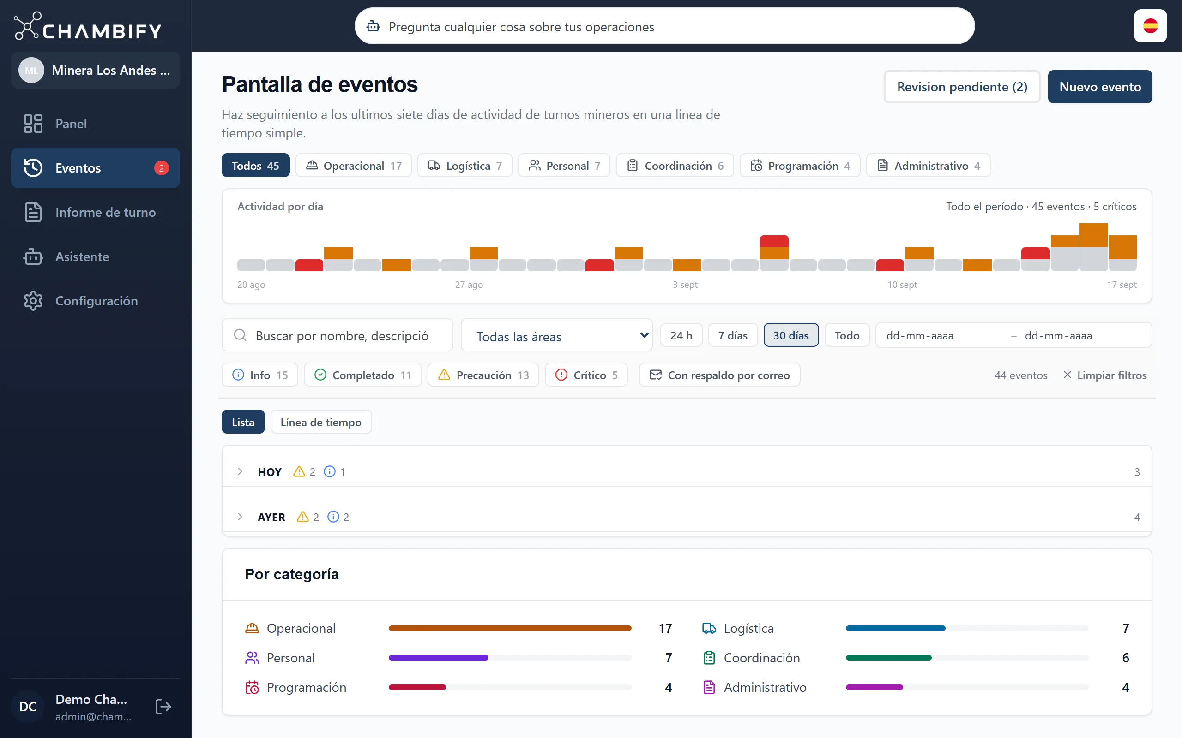Switch to Línea de tiempo view
This screenshot has width=1182, height=738.
pyautogui.click(x=321, y=422)
